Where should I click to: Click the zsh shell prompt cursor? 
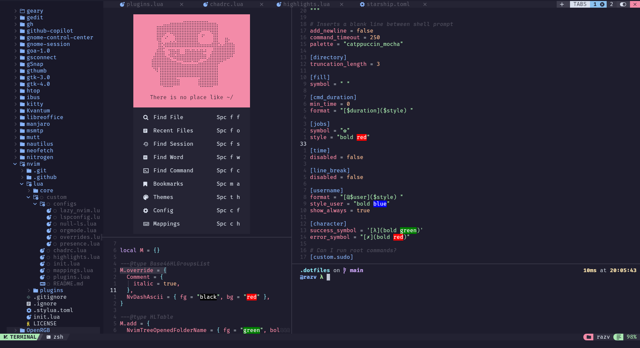pyautogui.click(x=328, y=277)
